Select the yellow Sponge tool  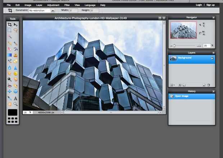click(15, 73)
